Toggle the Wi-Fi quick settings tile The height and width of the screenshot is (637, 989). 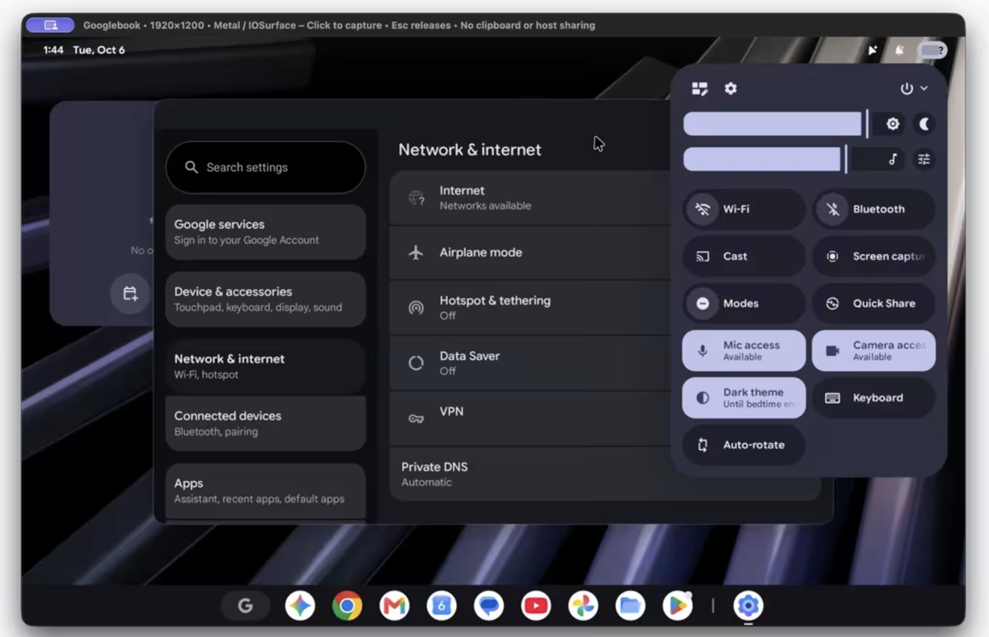744,209
